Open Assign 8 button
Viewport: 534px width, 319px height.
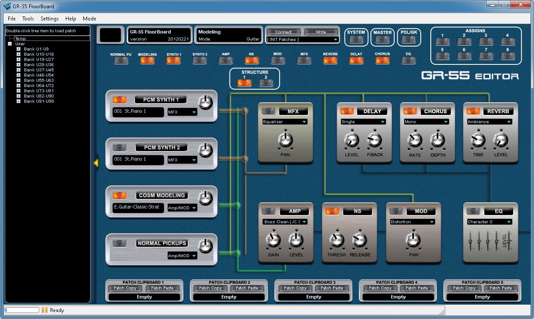click(x=508, y=56)
